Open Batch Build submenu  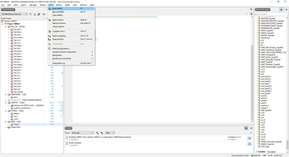pos(71,55)
